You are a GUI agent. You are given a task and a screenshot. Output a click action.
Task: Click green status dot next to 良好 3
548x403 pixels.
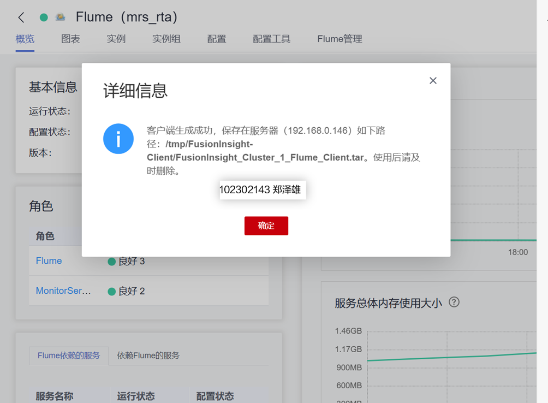pos(112,262)
